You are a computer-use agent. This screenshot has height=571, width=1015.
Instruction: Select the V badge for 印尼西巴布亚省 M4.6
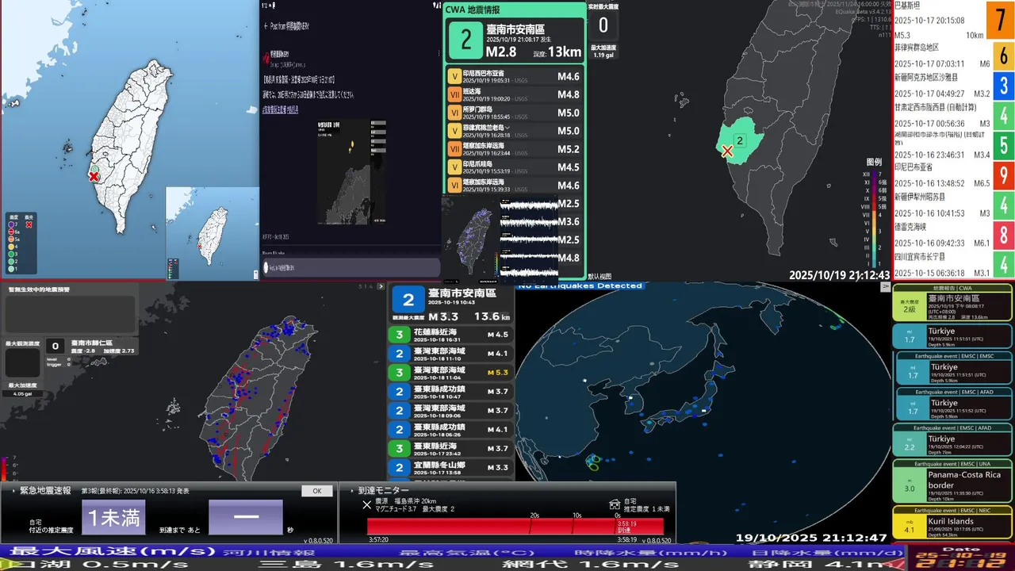pos(454,76)
